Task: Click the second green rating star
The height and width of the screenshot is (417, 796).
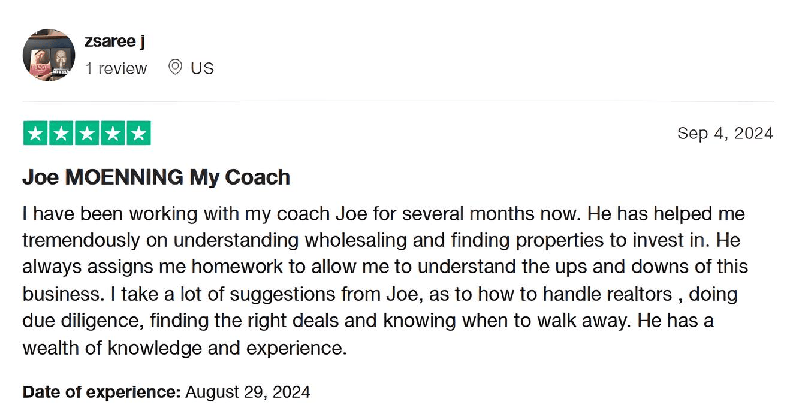Action: coord(61,133)
